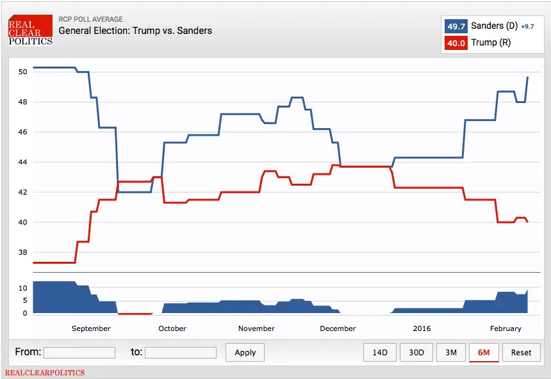Image resolution: width=551 pixels, height=379 pixels.
Task: Enable the 3M chart view
Action: coord(451,352)
